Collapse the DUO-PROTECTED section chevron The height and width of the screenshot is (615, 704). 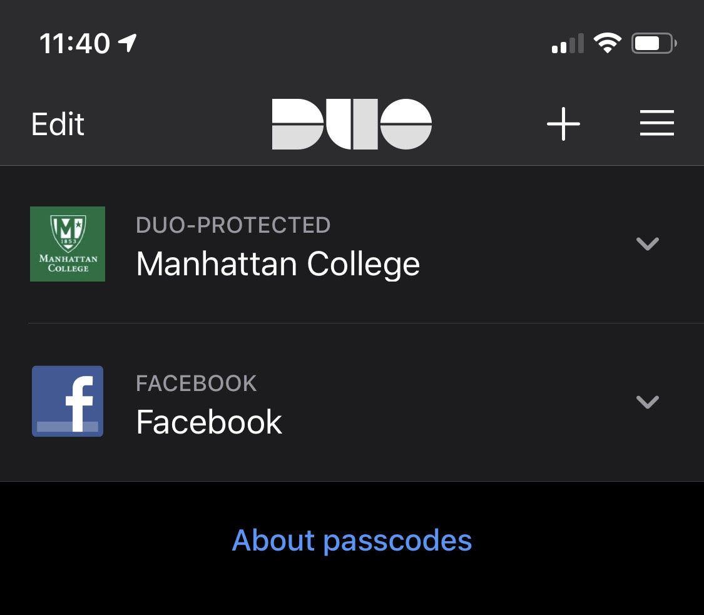tap(648, 244)
